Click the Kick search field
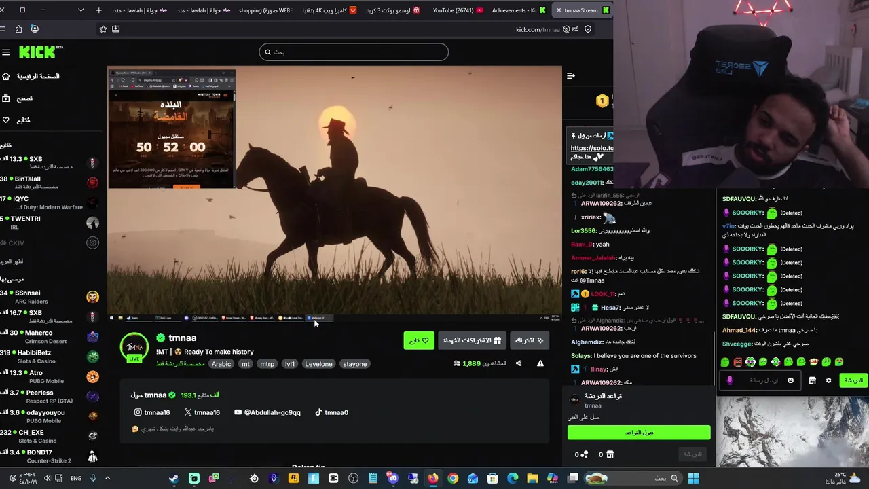Viewport: 869px width, 489px height. [x=354, y=52]
